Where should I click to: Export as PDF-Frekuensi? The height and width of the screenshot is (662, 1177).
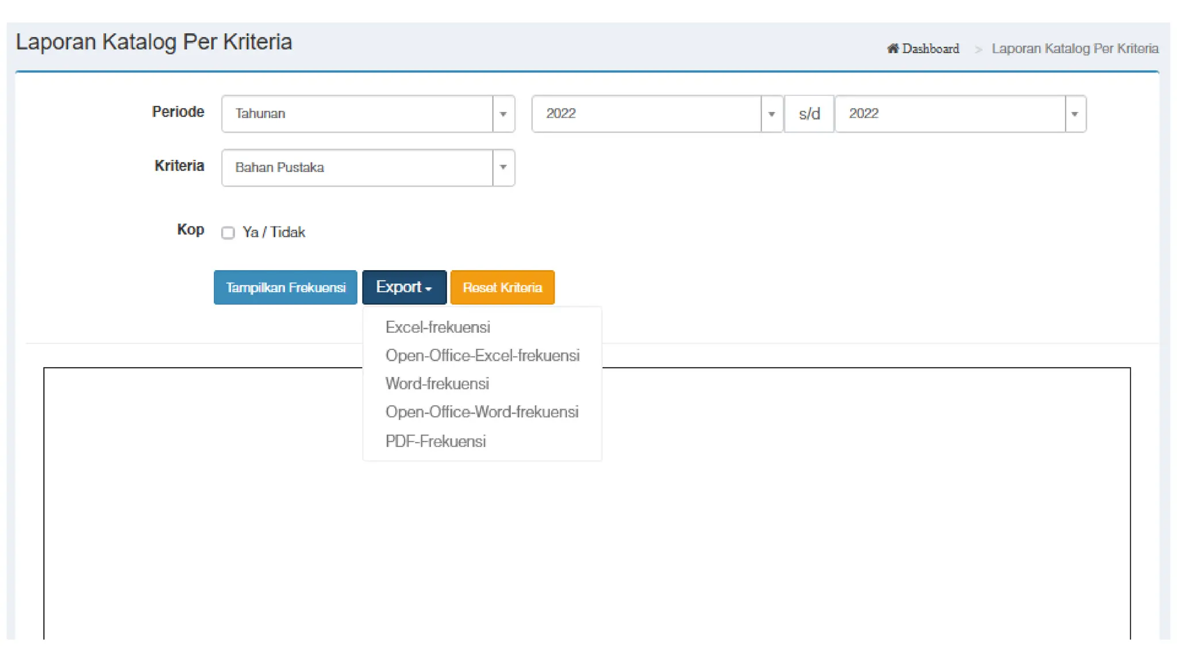436,441
